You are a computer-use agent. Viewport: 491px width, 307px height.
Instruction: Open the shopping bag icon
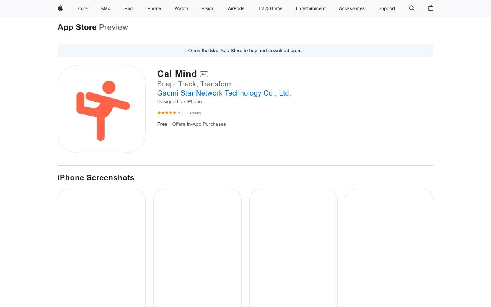coord(431,8)
